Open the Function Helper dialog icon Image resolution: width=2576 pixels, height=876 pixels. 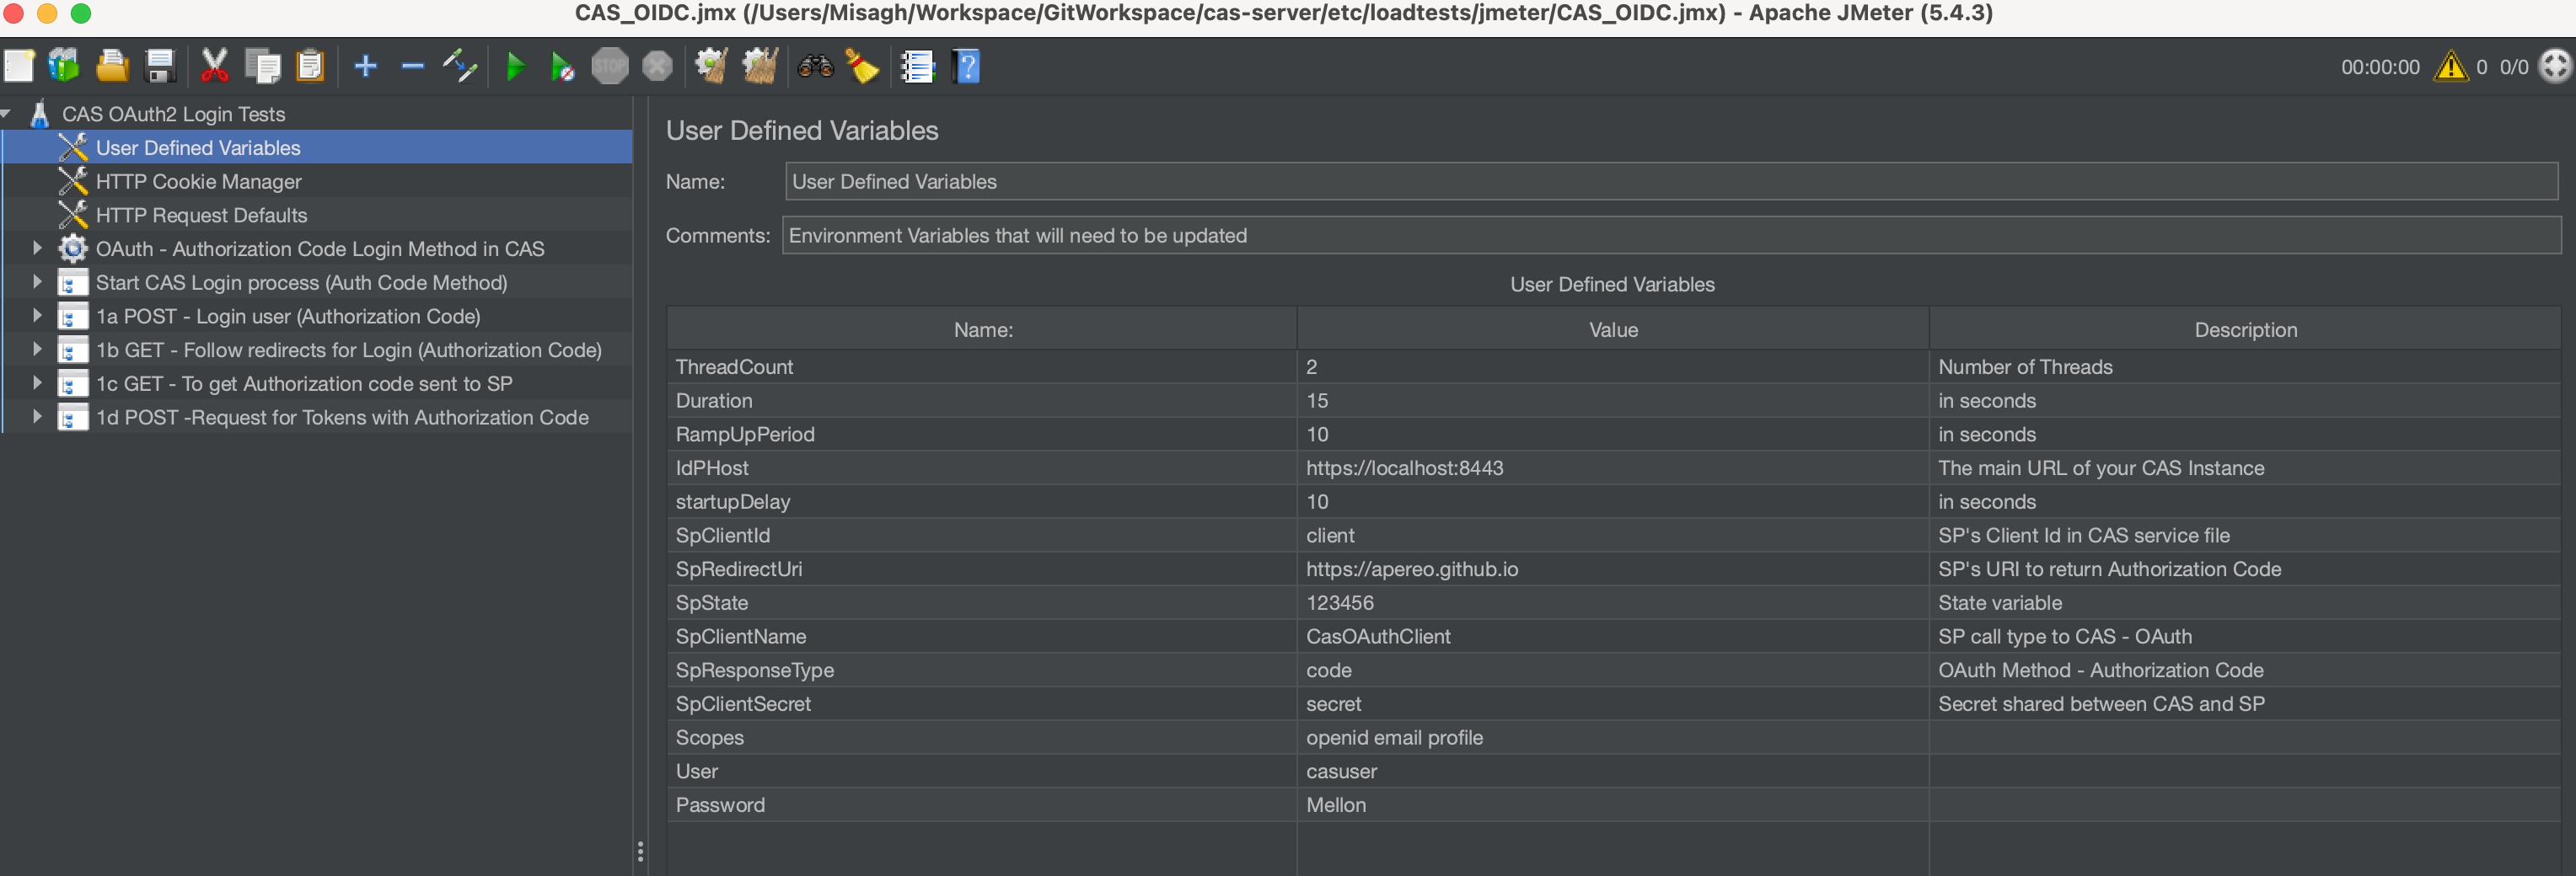pyautogui.click(x=917, y=66)
